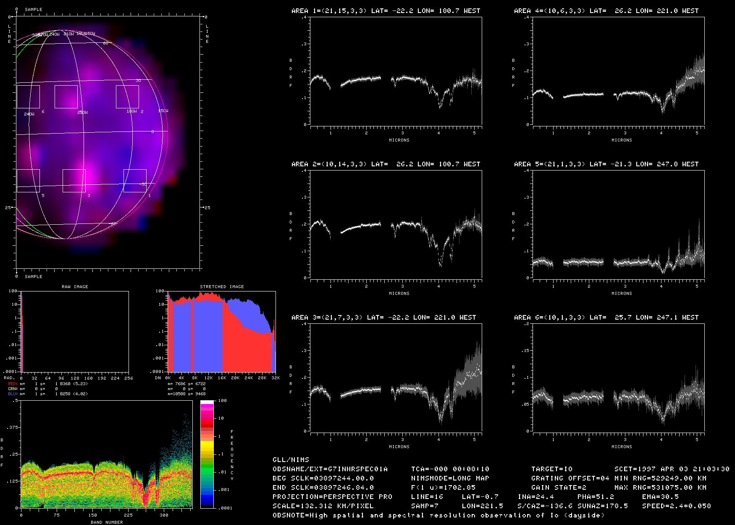Click the MIN RNG=529249.00 KM field
This screenshot has width=735, height=525.
[660, 478]
